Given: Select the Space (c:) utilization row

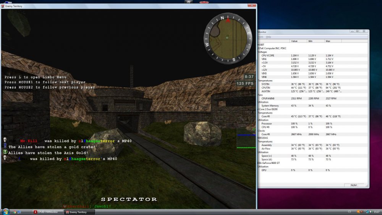Looking at the screenshot, I should (x=312, y=156).
